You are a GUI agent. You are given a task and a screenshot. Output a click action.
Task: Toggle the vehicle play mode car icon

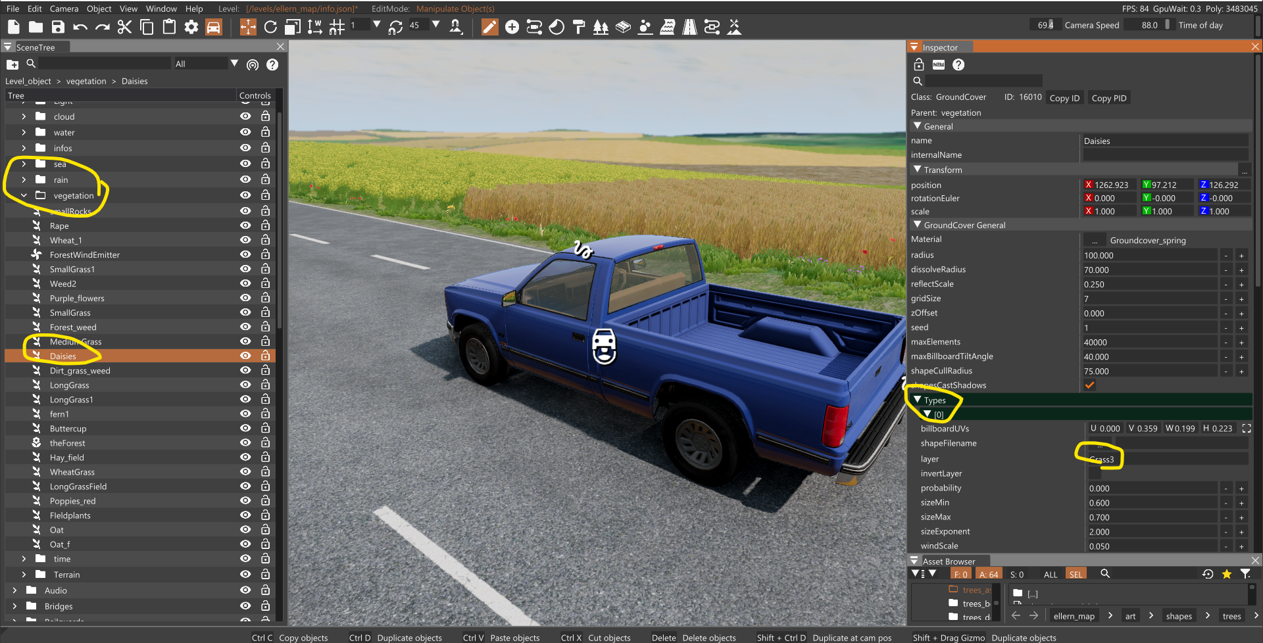pos(214,27)
